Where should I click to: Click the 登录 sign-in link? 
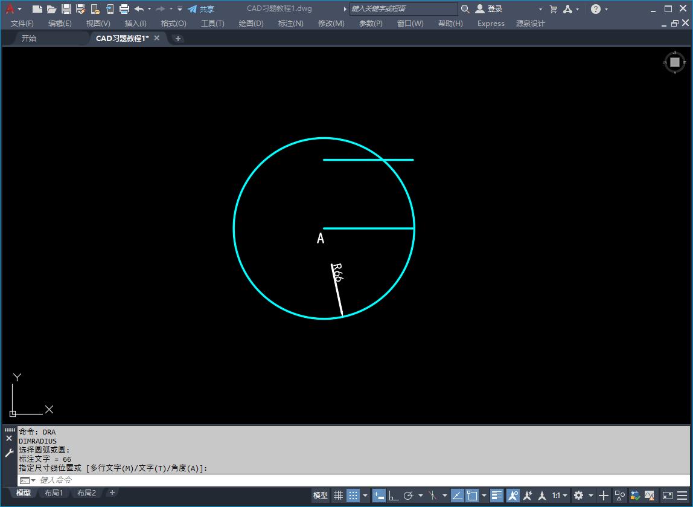click(x=492, y=9)
